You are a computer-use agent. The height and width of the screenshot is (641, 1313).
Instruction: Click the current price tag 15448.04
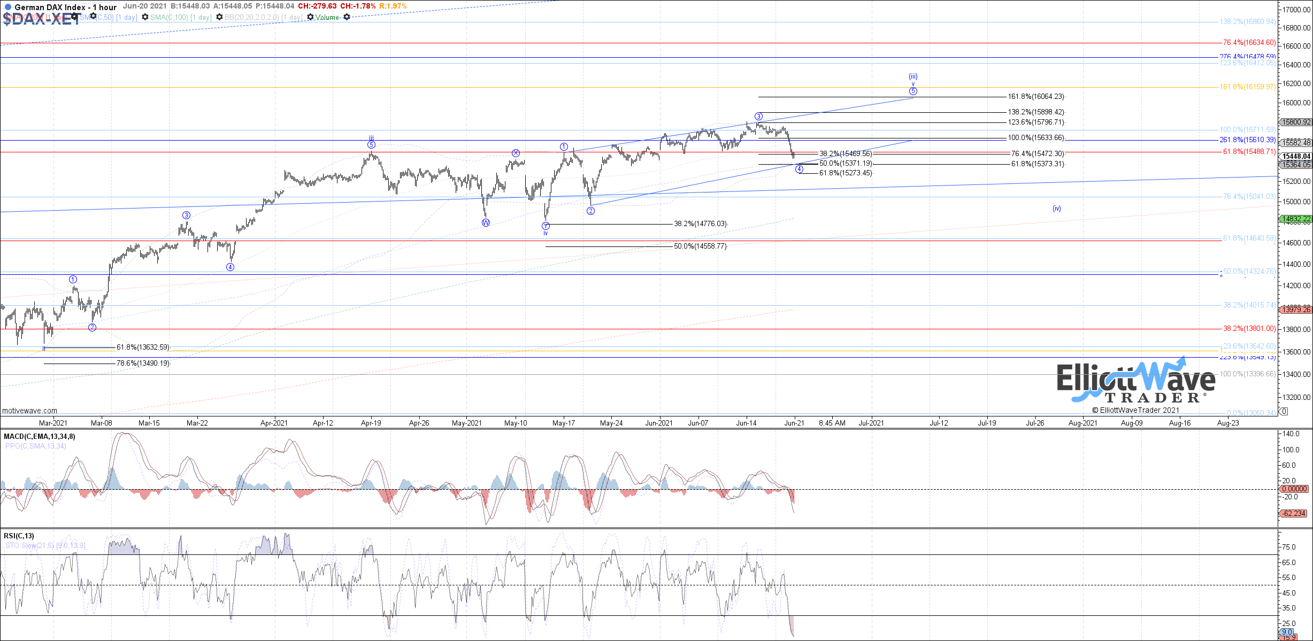point(1296,156)
